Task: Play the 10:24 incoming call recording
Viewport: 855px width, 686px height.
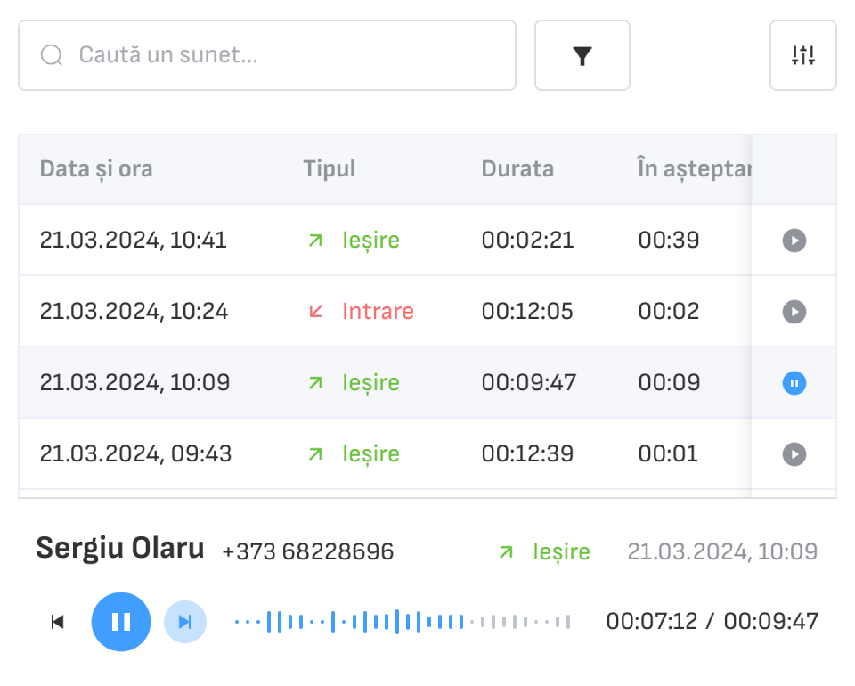Action: (794, 312)
